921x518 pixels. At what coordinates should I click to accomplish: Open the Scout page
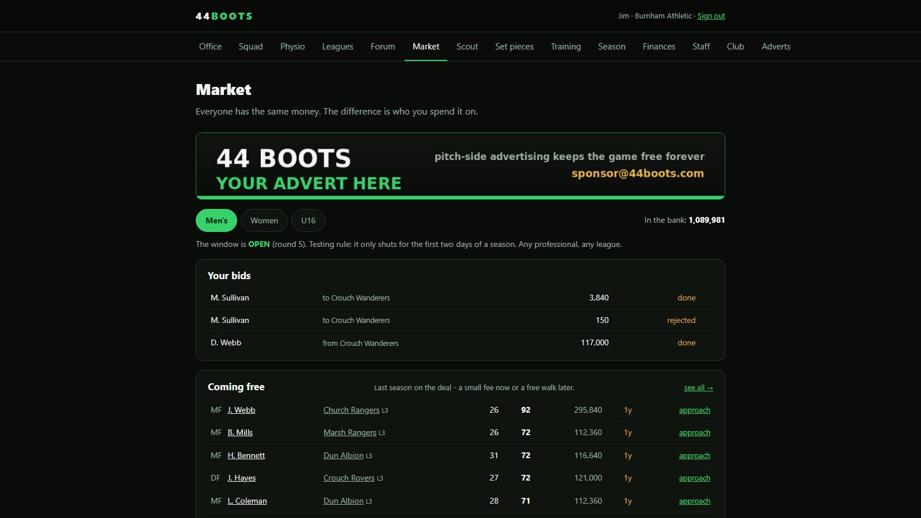[x=467, y=47]
